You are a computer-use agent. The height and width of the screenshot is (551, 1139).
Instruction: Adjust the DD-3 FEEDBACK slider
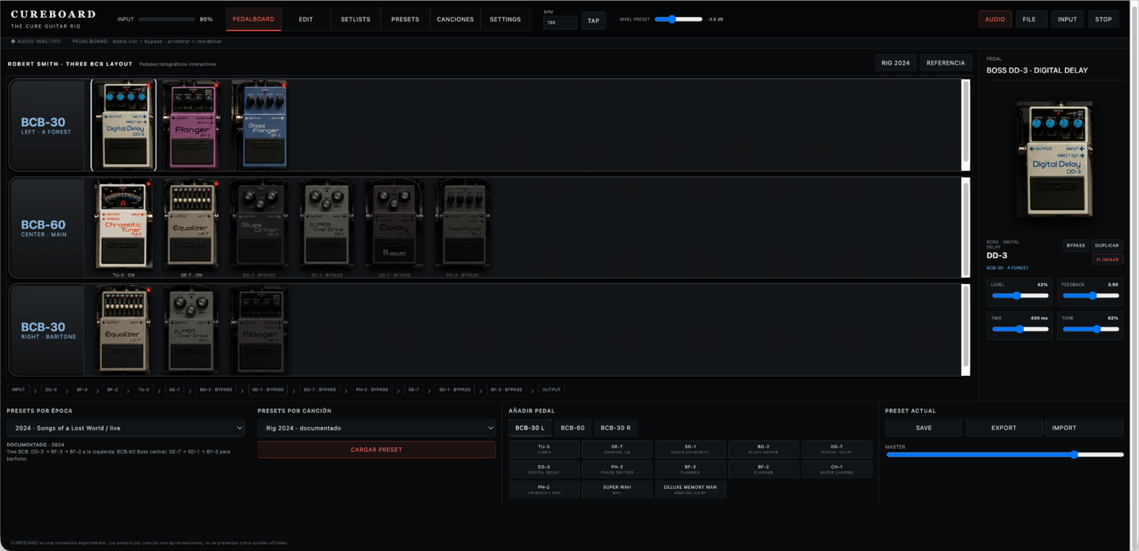click(x=1091, y=295)
